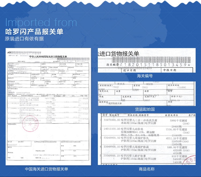This screenshot has height=177, width=201.
Task: Click the product code 34011100.00
Action: pyautogui.click(x=112, y=129)
